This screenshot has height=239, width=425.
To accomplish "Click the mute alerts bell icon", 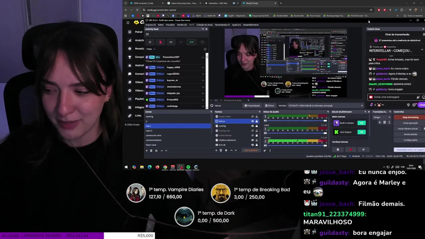I will (x=160, y=42).
